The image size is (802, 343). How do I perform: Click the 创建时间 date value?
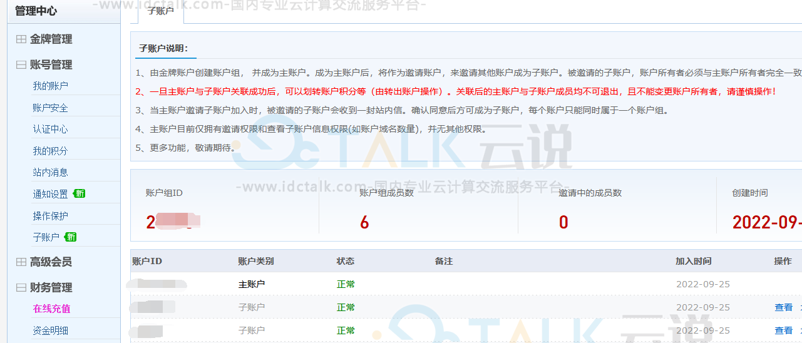[767, 222]
